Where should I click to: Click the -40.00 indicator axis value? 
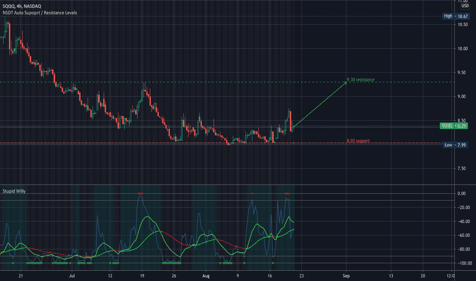coord(463,221)
